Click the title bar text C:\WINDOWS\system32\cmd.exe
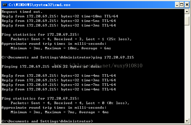The height and width of the screenshot is (125, 191). pos(39,5)
